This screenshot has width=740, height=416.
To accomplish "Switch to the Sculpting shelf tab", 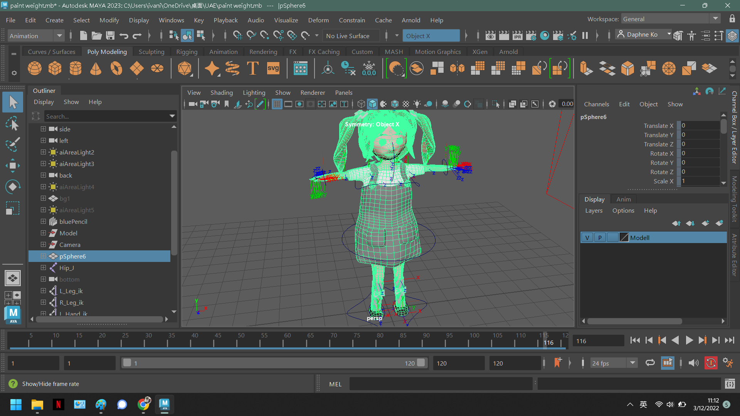I will click(x=151, y=51).
